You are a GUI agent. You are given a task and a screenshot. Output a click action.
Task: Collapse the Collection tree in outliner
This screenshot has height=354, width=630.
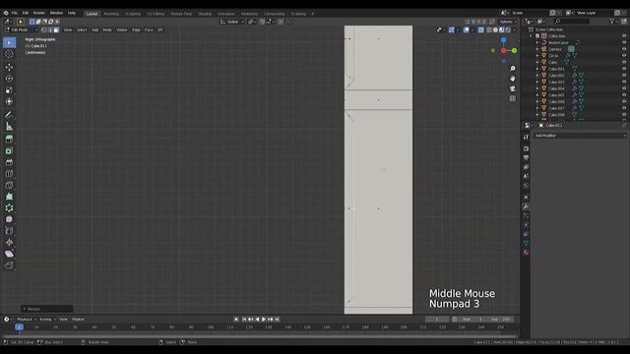532,36
